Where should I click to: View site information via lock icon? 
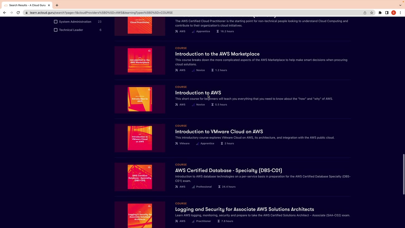point(27,13)
